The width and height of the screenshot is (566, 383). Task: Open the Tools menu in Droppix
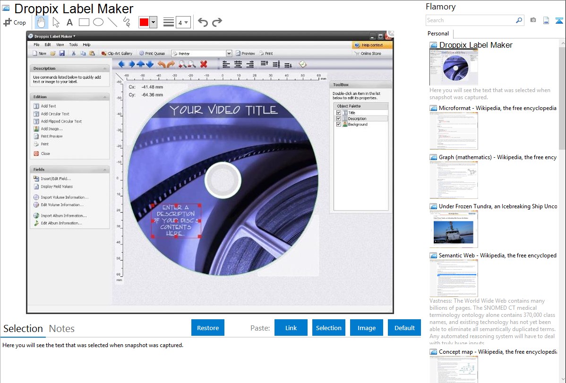(73, 45)
